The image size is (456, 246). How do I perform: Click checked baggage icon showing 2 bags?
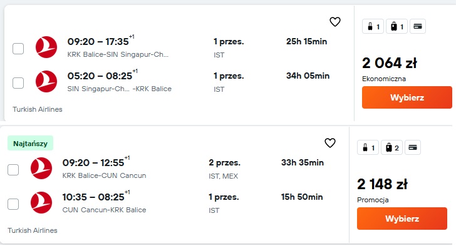point(391,148)
